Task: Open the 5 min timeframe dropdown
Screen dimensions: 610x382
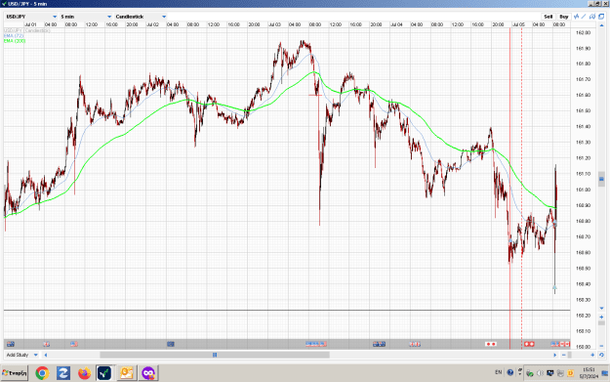Action: (86, 17)
